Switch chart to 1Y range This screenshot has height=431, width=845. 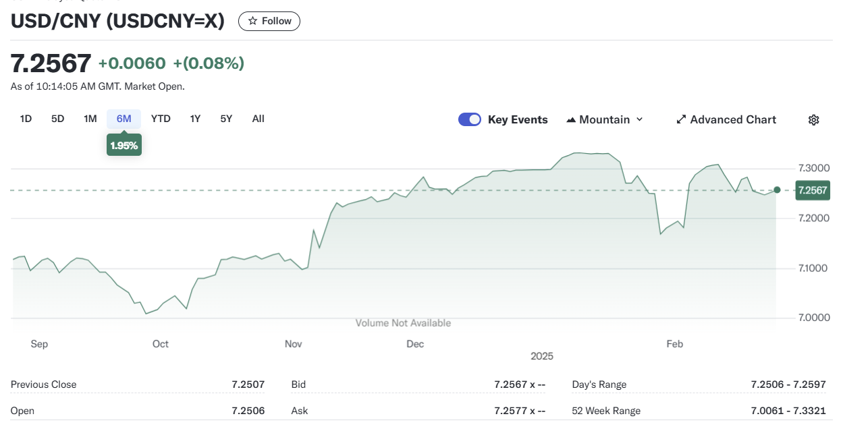(195, 119)
